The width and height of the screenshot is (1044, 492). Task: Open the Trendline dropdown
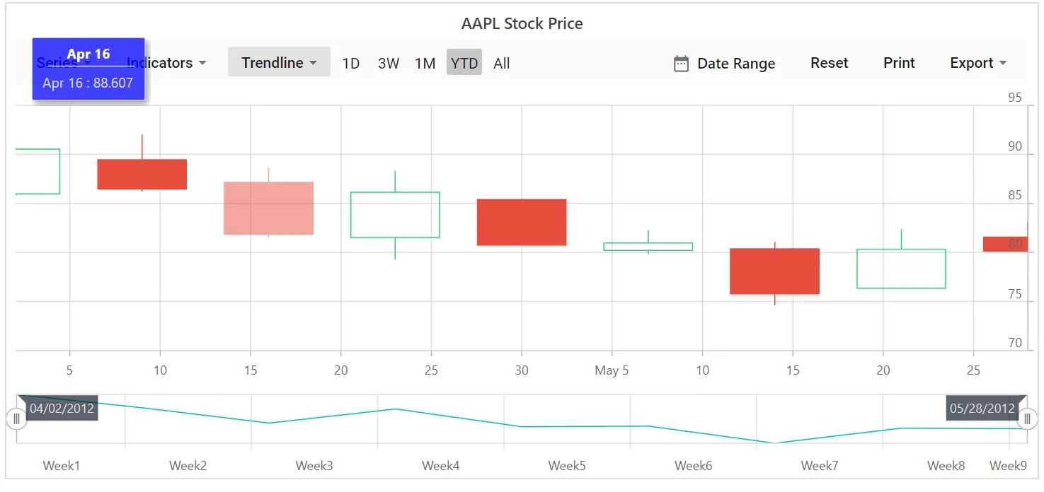pos(279,62)
